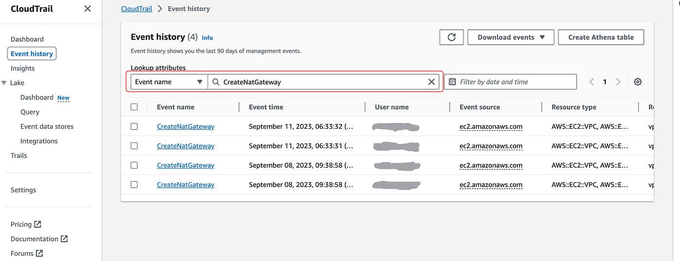Go to previous page of results
Image resolution: width=680 pixels, height=261 pixels.
(x=592, y=82)
